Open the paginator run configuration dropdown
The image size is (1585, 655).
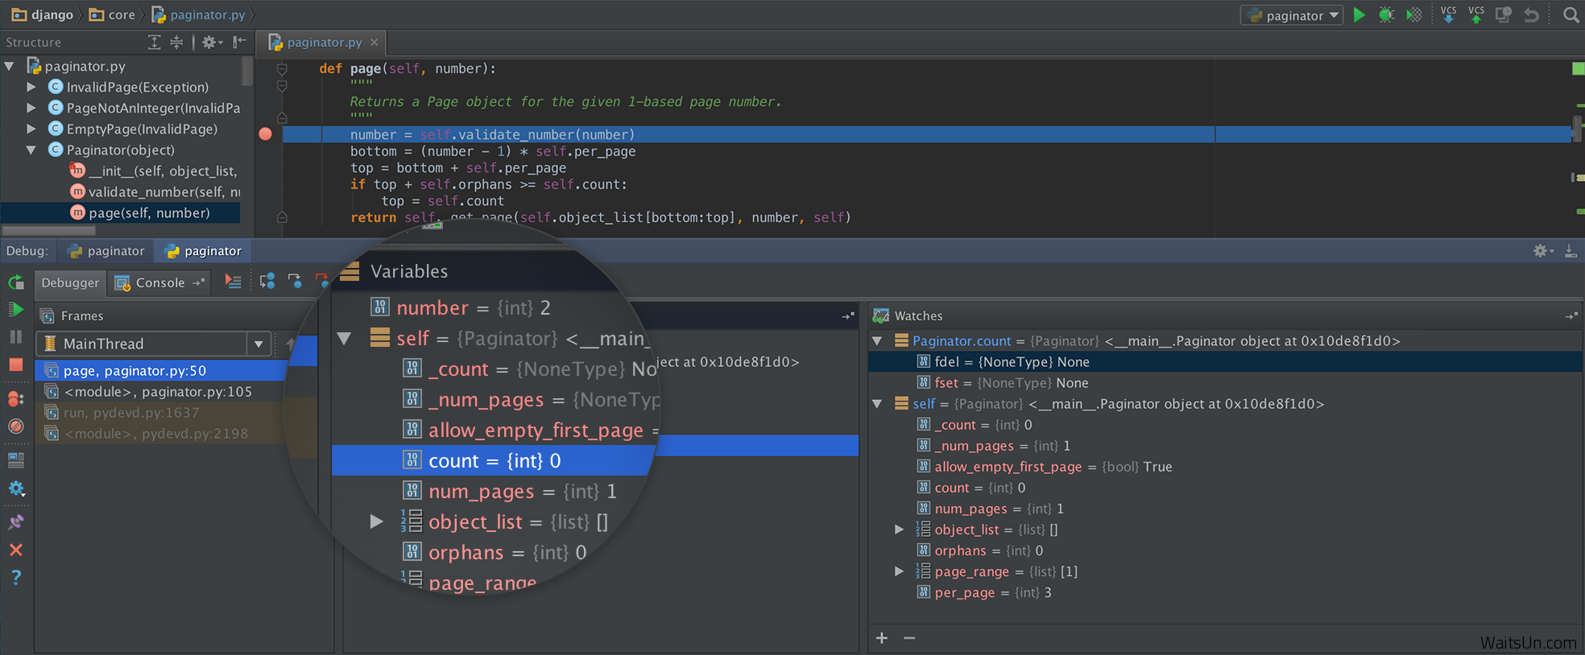pos(1293,15)
